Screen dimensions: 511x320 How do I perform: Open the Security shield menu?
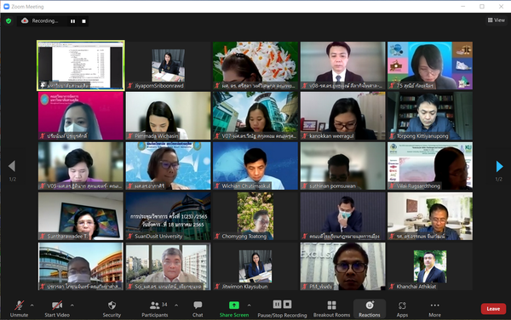point(112,308)
